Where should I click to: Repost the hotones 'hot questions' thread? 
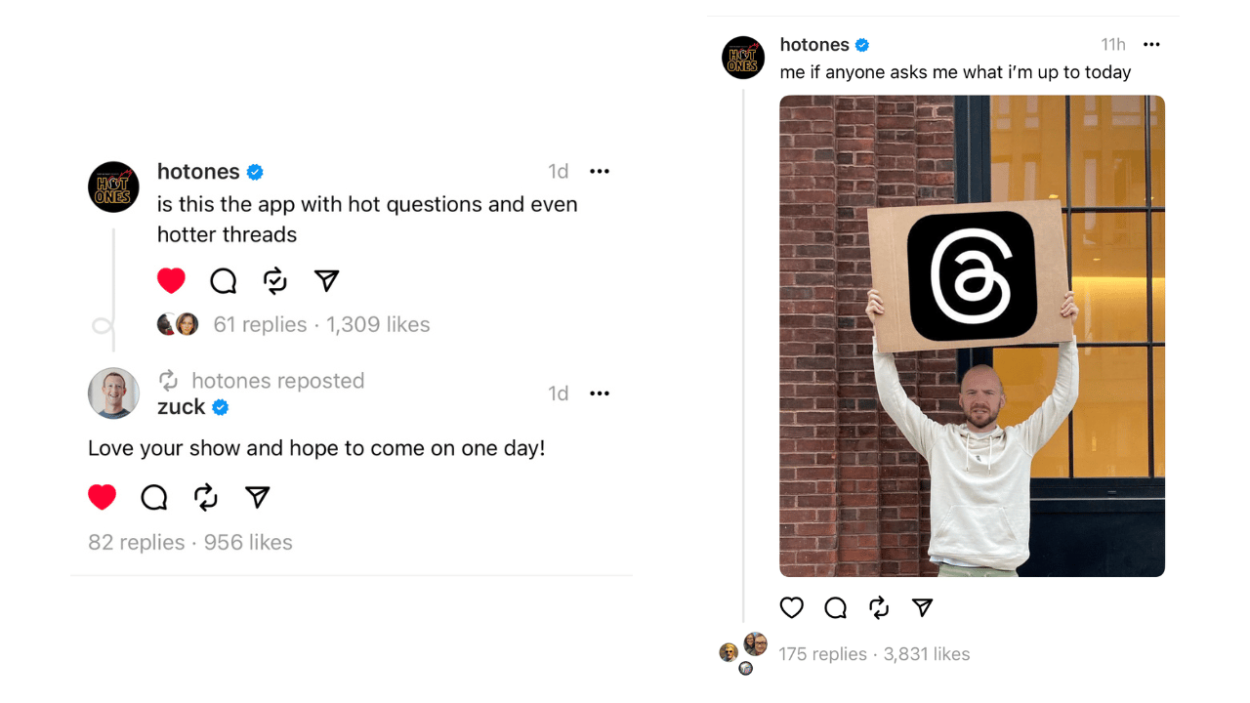pyautogui.click(x=275, y=281)
